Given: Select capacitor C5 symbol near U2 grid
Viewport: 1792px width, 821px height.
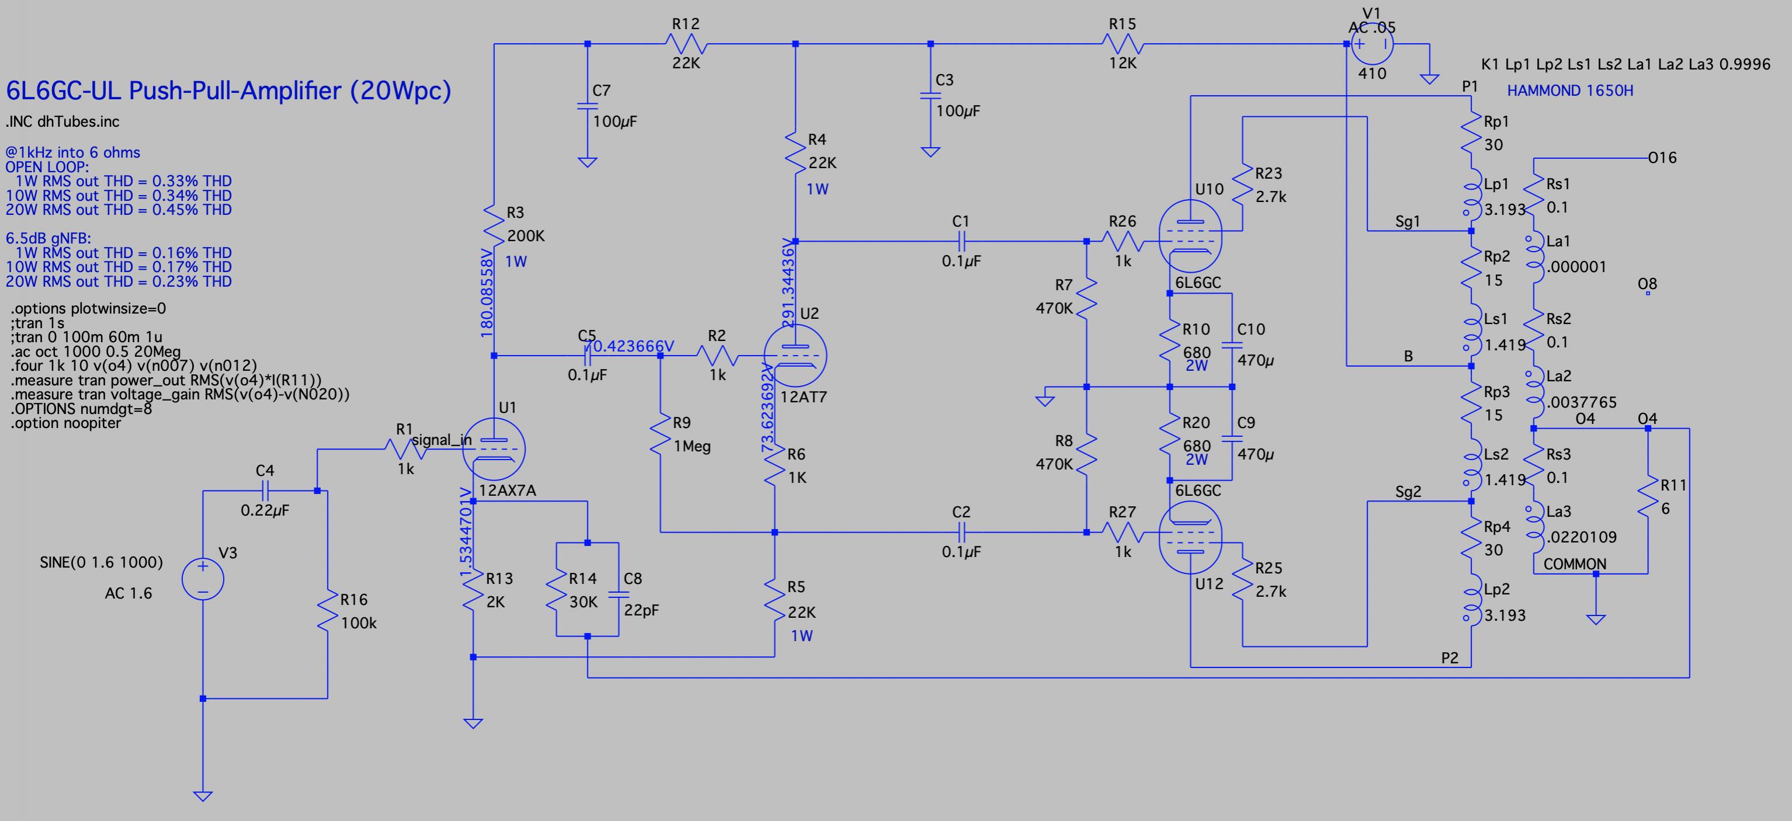Looking at the screenshot, I should pyautogui.click(x=587, y=356).
